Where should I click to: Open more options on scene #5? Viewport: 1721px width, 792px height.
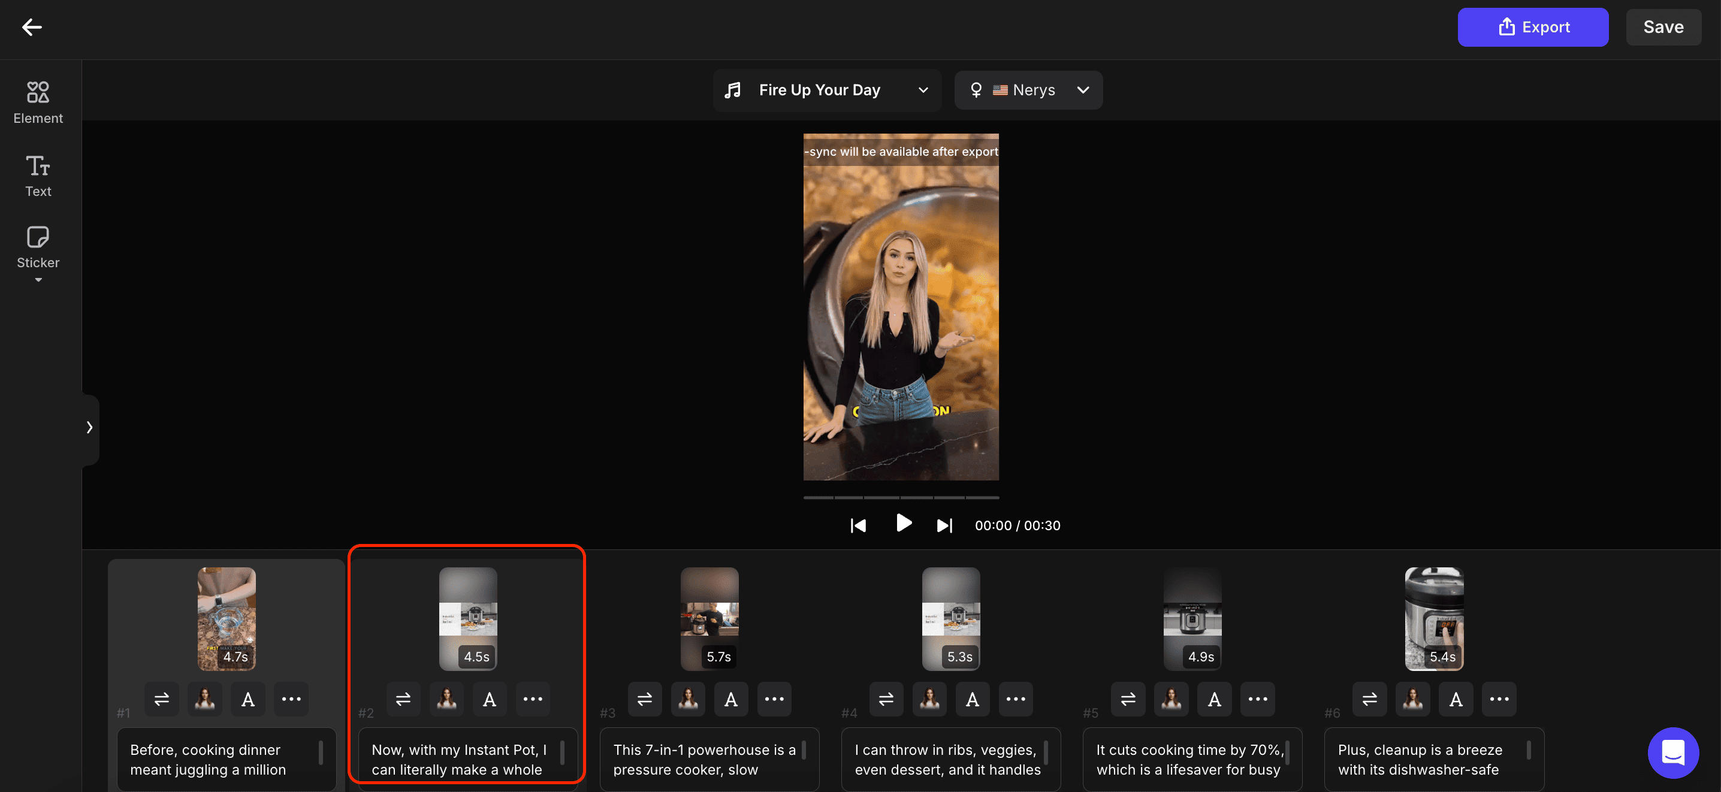1257,699
